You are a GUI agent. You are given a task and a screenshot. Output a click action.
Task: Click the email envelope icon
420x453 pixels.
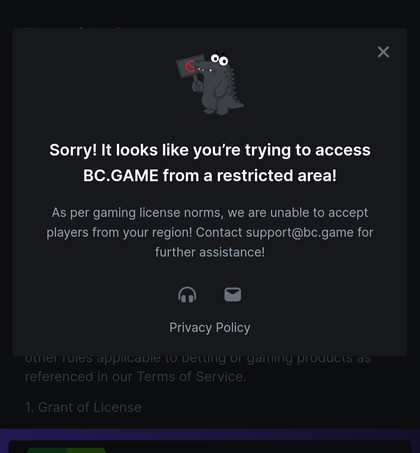(233, 294)
